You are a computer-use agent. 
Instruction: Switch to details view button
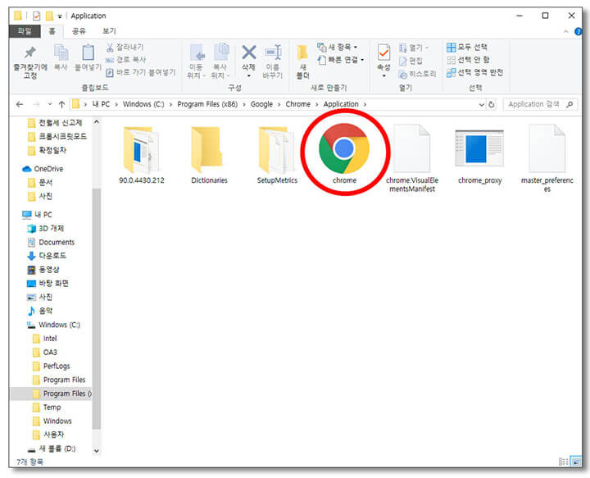point(564,462)
